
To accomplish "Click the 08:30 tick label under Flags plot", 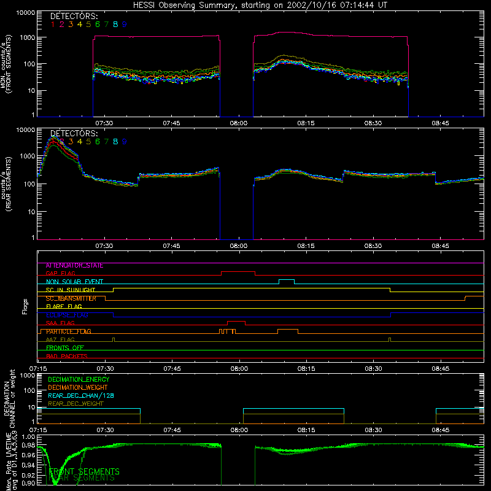I will click(374, 369).
